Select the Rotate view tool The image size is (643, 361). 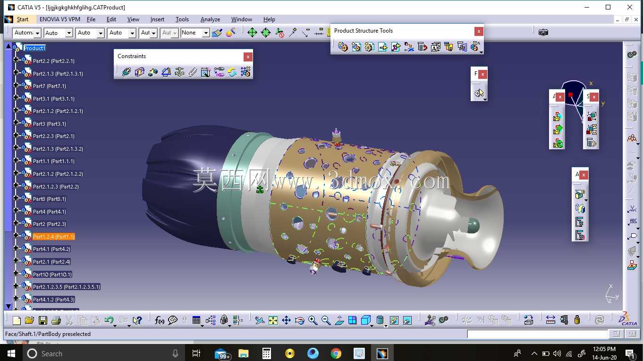tap(299, 320)
